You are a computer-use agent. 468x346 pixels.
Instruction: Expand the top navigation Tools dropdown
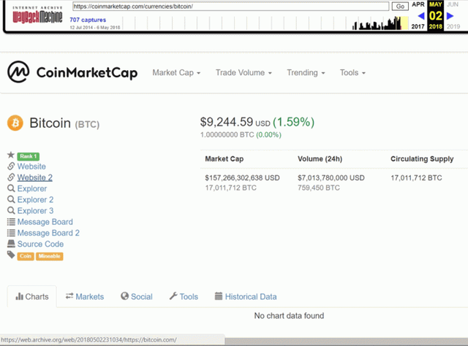(352, 73)
